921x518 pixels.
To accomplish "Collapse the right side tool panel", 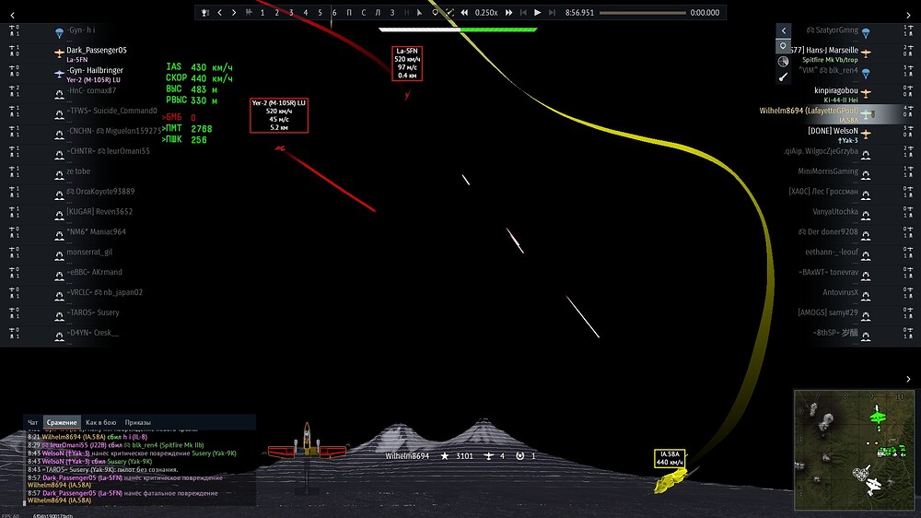I will pyautogui.click(x=783, y=30).
